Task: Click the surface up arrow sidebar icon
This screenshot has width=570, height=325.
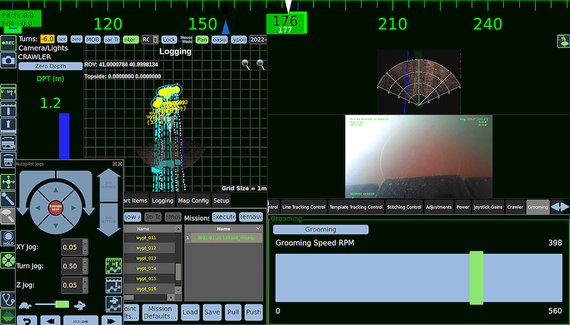Action: [x=8, y=125]
